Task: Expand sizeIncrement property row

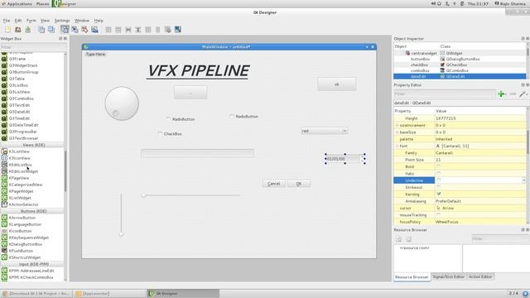Action: (397, 125)
